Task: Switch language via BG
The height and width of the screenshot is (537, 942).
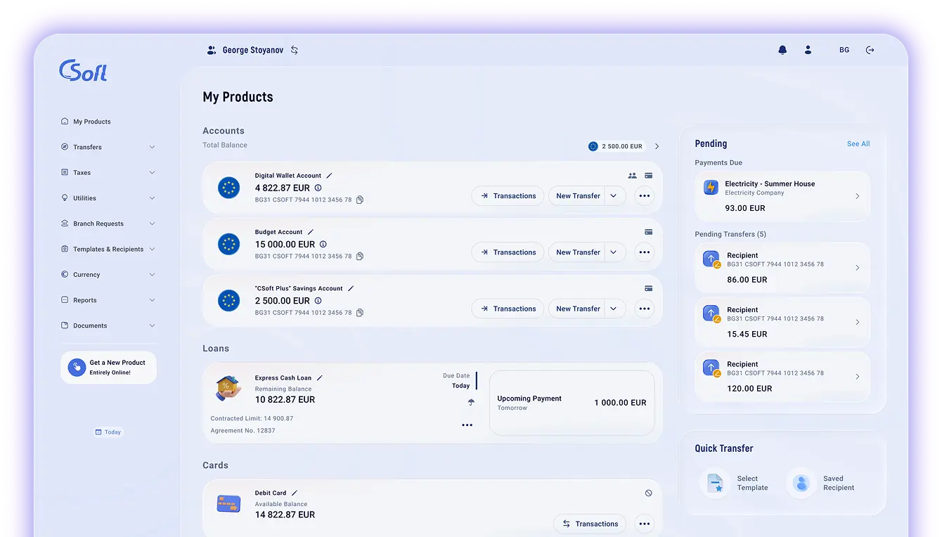Action: pyautogui.click(x=844, y=50)
